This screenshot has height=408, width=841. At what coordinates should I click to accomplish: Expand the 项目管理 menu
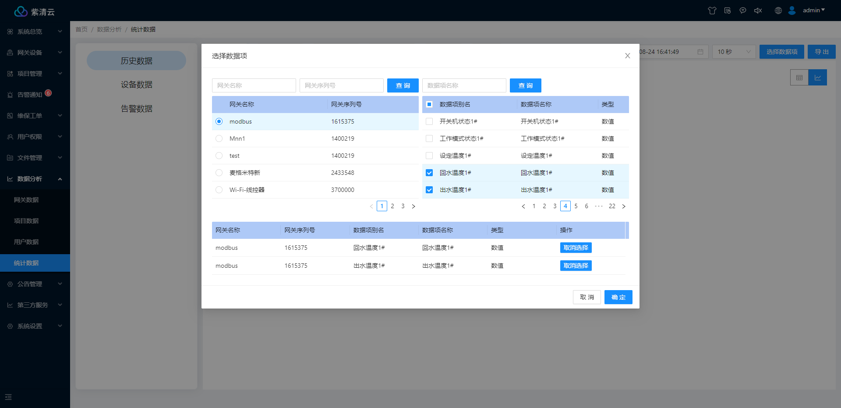click(35, 74)
